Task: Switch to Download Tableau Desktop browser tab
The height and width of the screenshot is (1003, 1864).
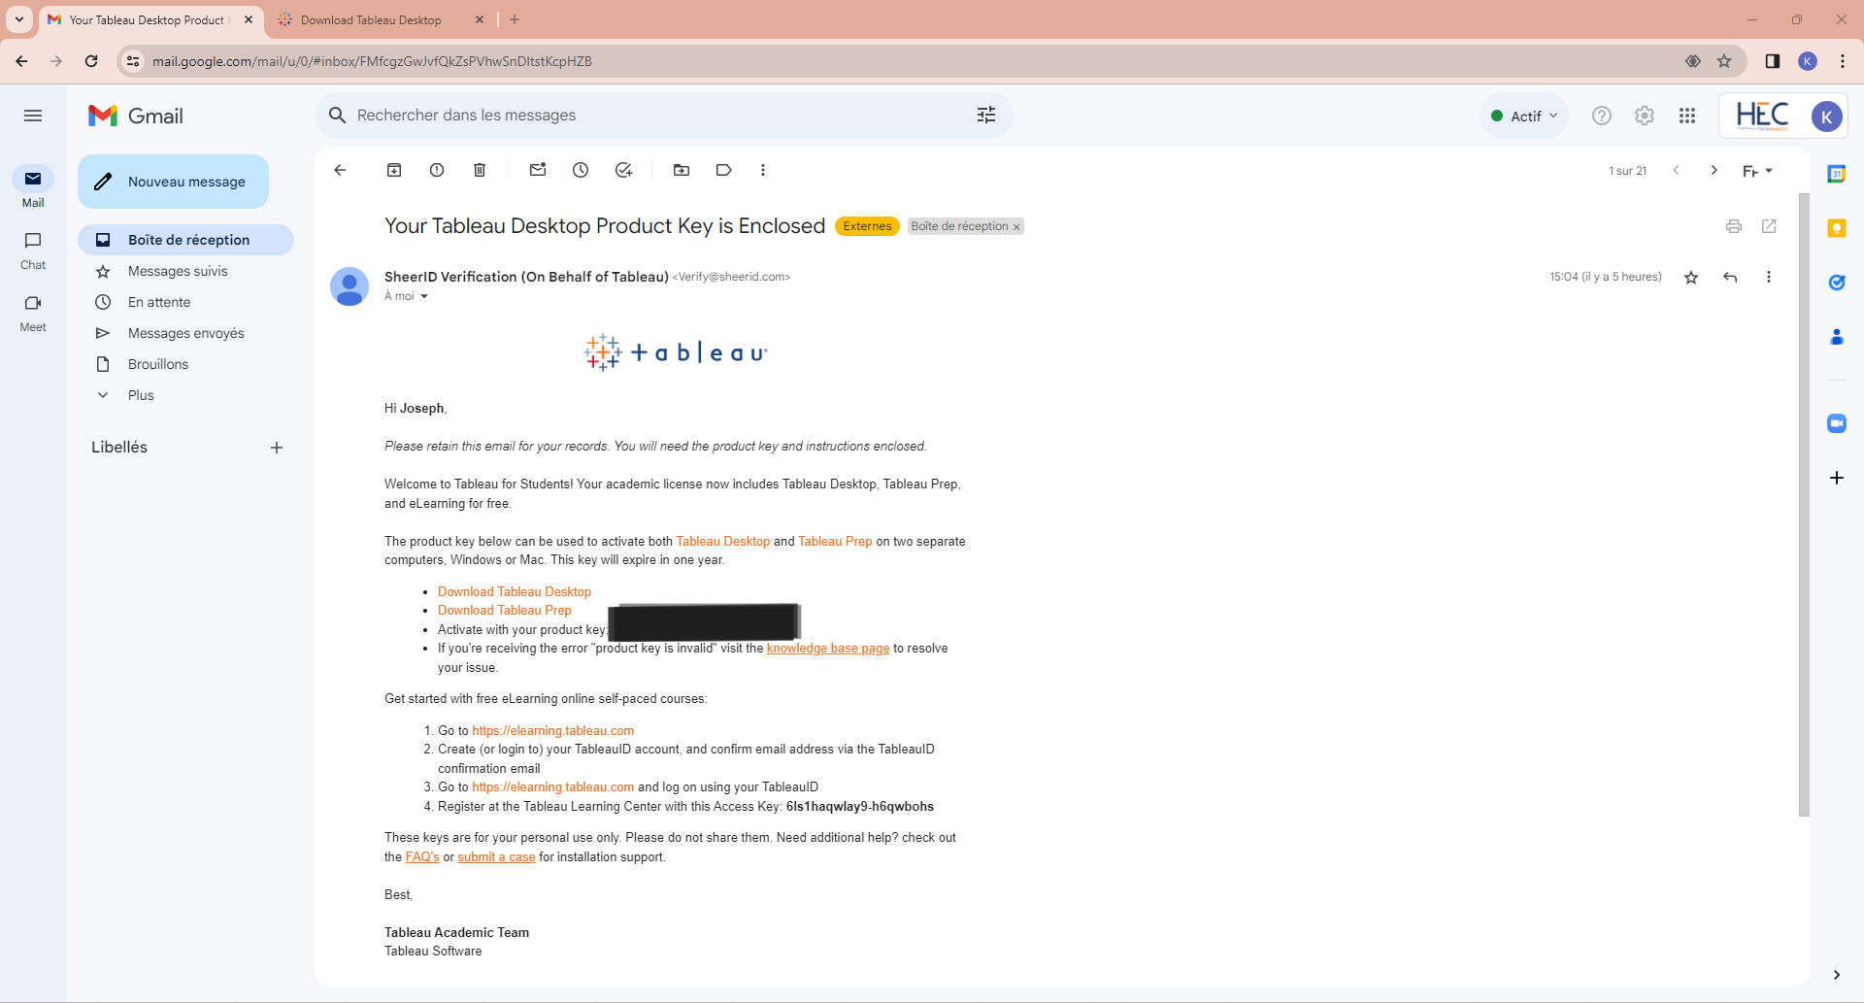Action: 381,19
